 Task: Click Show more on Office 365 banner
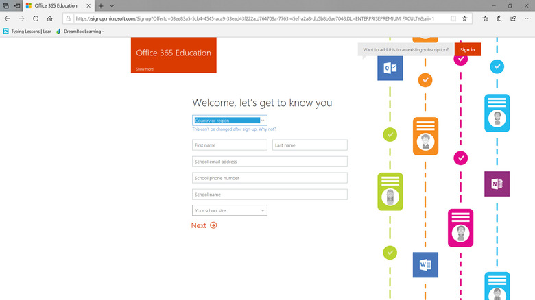145,69
